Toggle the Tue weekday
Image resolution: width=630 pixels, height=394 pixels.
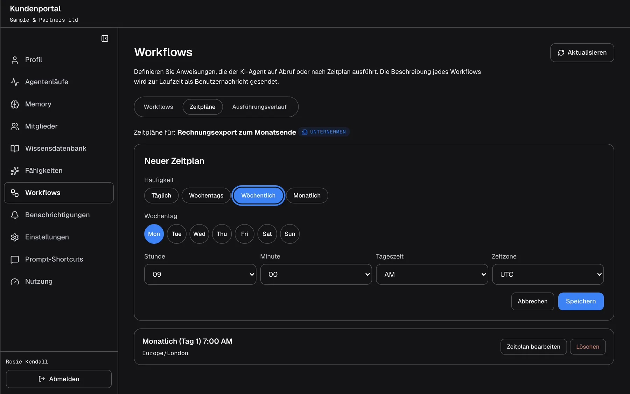point(177,234)
